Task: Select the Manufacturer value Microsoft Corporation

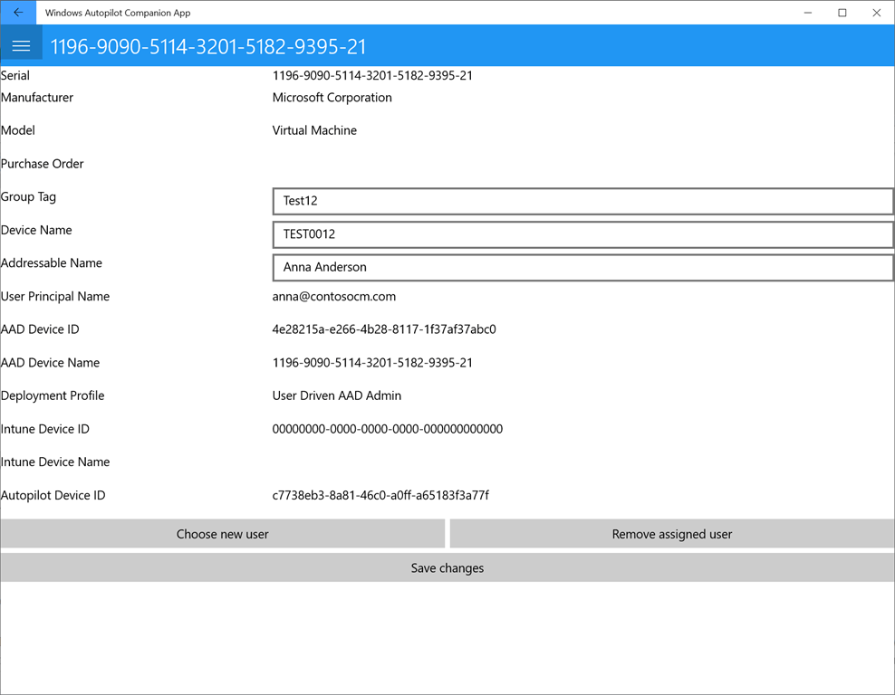Action: click(x=332, y=97)
